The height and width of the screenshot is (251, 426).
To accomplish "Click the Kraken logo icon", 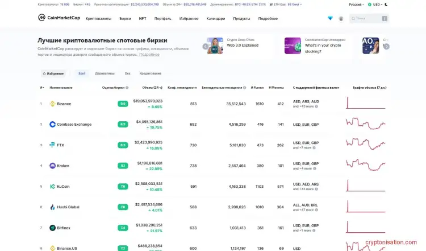I will pyautogui.click(x=52, y=166).
